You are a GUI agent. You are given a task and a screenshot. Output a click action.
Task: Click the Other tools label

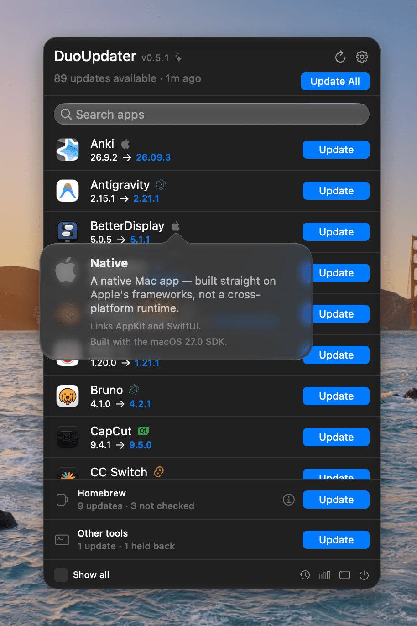103,533
